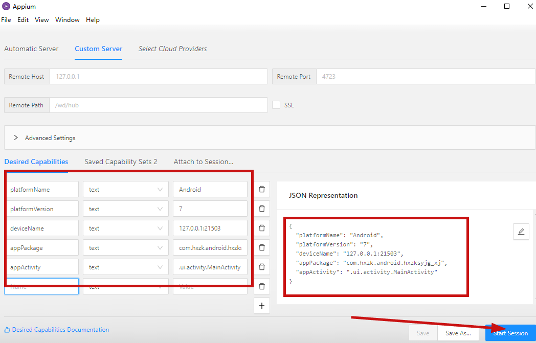The image size is (536, 343).
Task: Click the Start Session button
Action: [510, 333]
